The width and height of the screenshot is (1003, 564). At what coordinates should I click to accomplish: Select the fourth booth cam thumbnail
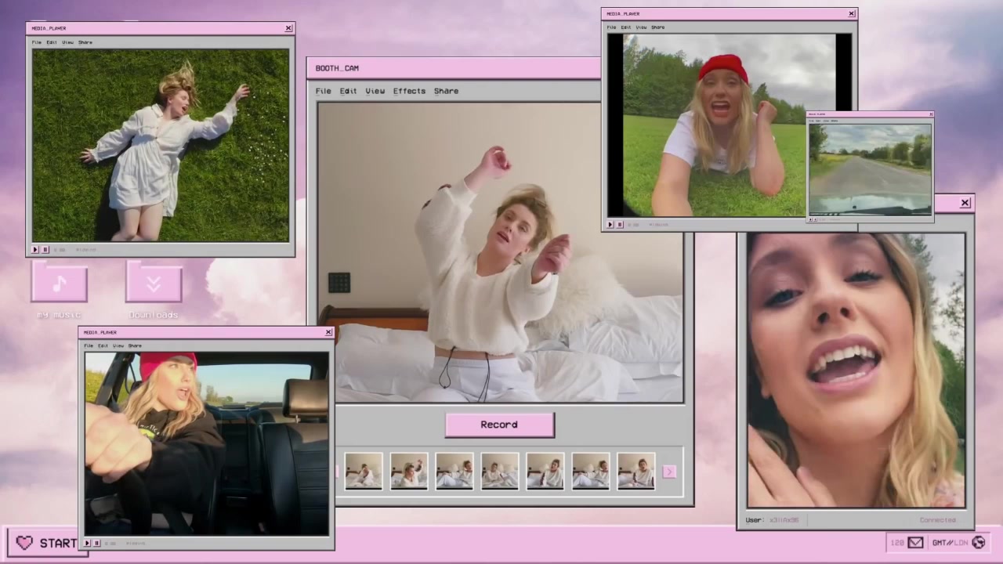coord(500,472)
